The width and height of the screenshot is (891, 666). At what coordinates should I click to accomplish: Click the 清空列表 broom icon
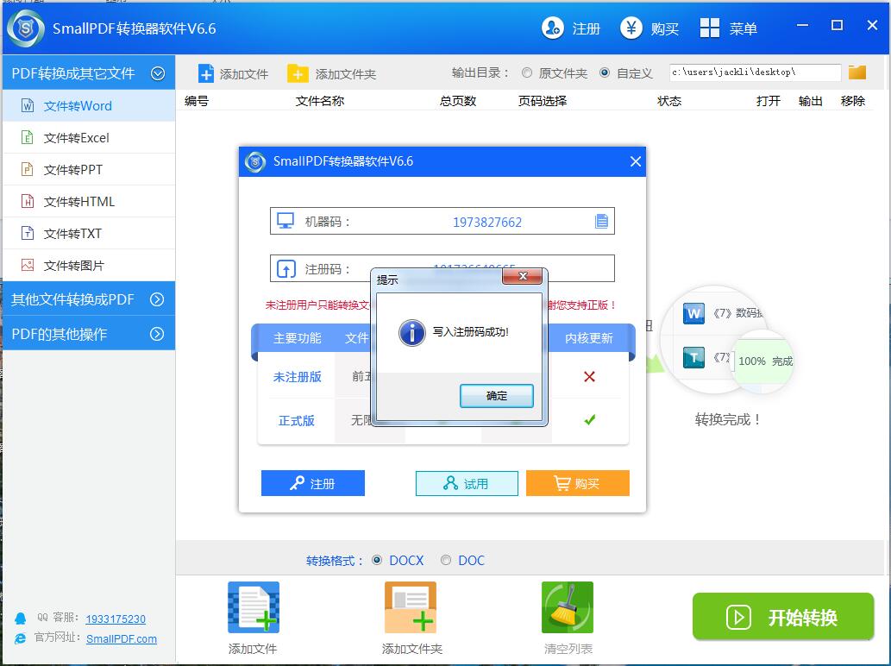pyautogui.click(x=568, y=607)
